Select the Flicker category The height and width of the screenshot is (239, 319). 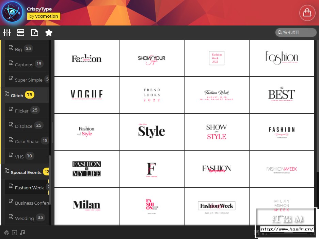[27, 110]
